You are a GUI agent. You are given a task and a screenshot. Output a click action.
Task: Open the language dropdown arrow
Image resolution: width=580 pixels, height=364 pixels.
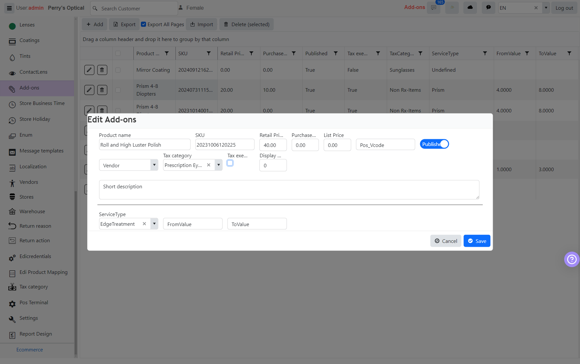click(x=546, y=8)
